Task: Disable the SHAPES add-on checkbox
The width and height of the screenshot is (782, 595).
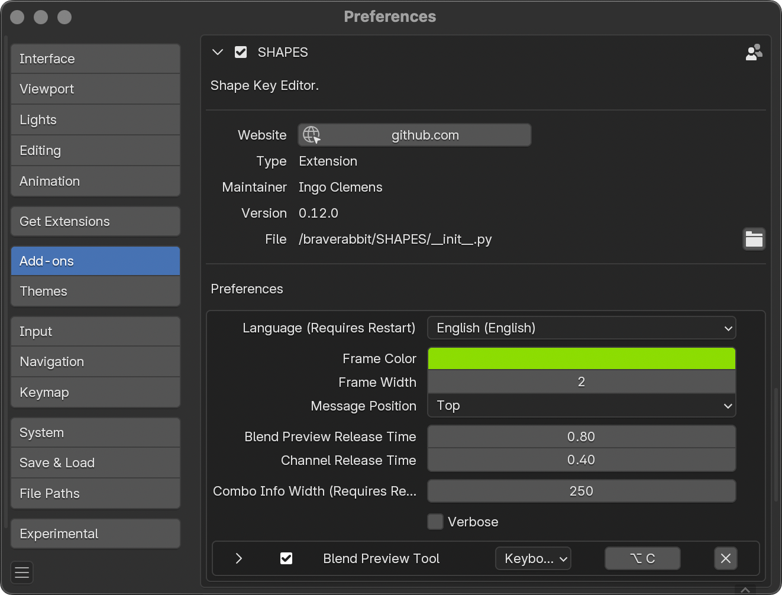Action: (241, 52)
